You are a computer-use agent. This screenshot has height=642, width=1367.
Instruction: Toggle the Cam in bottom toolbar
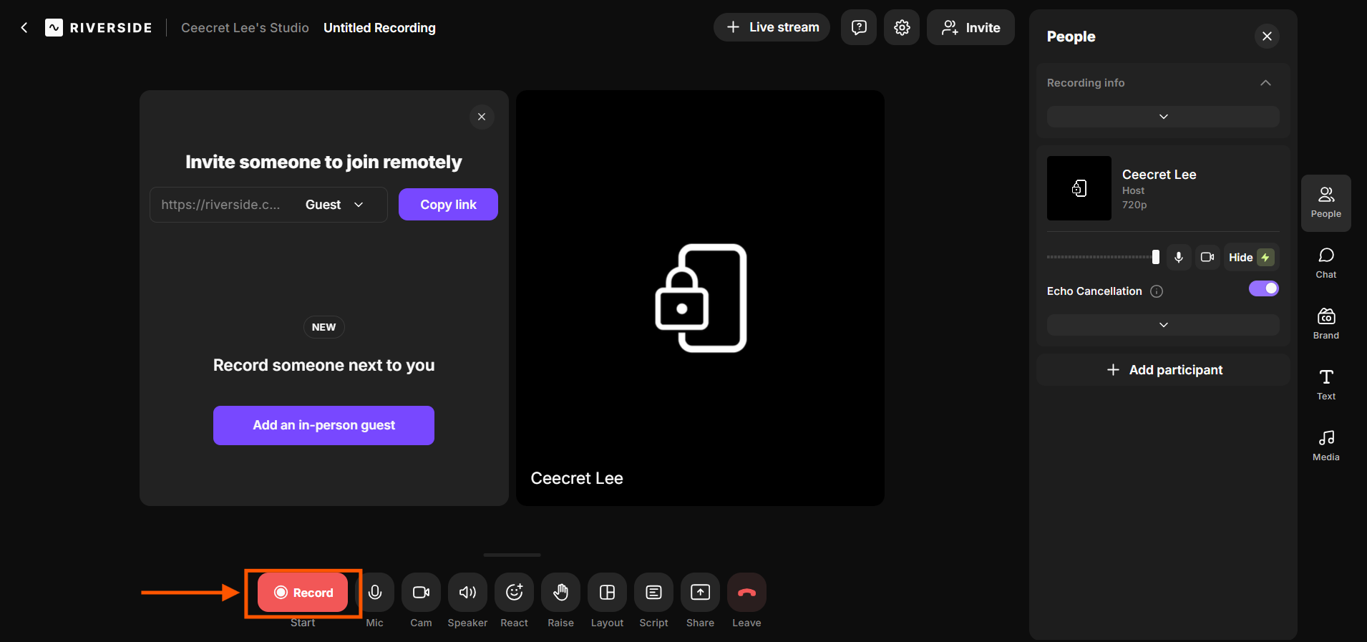click(421, 593)
